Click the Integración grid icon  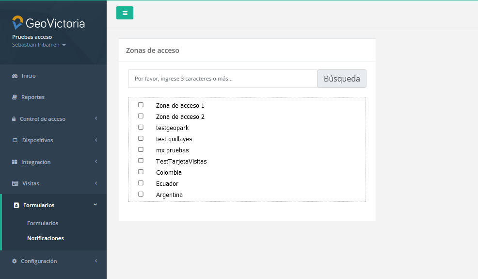(x=15, y=162)
